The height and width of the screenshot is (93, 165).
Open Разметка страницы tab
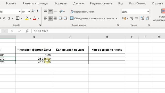tap(35, 3)
